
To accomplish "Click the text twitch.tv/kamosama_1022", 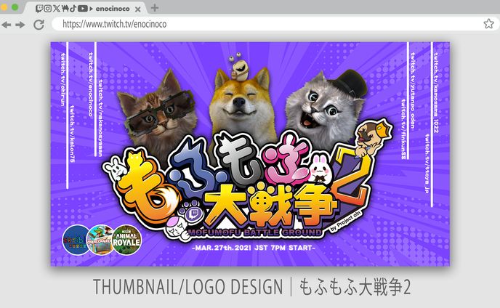I will 436,92.
